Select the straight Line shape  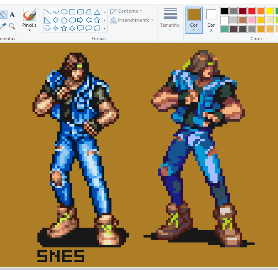coord(48,12)
